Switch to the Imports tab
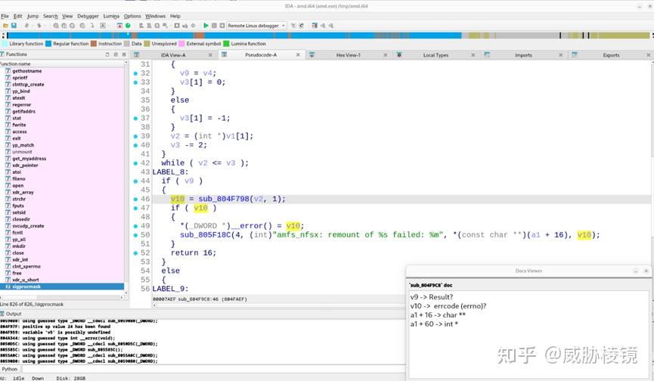The height and width of the screenshot is (381, 654). click(x=523, y=55)
